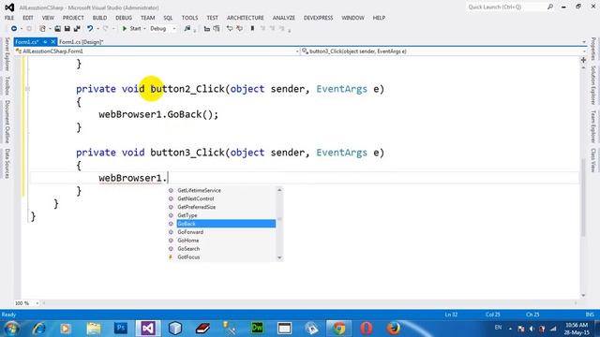Open Google Chrome from the taskbar
Image resolution: width=600 pixels, height=337 pixels.
[x=338, y=328]
